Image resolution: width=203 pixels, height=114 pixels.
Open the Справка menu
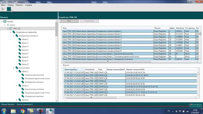29,5
